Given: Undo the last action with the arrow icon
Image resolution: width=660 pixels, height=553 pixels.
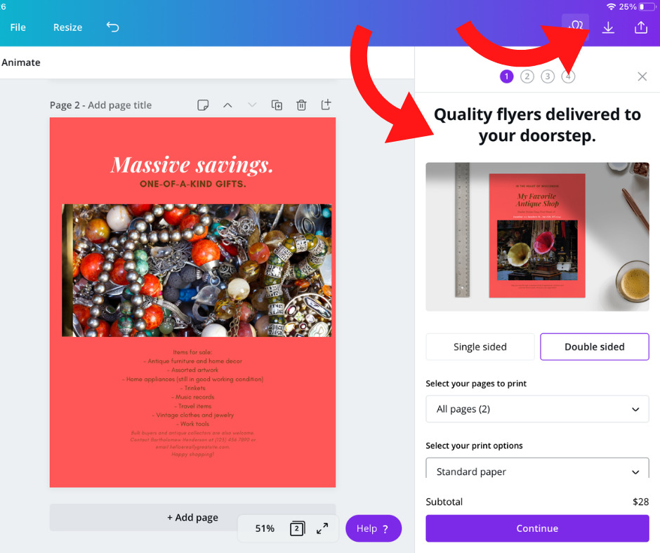Looking at the screenshot, I should (x=112, y=27).
